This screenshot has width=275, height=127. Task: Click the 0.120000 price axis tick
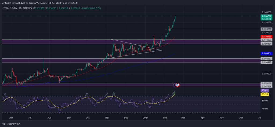click(x=266, y=33)
